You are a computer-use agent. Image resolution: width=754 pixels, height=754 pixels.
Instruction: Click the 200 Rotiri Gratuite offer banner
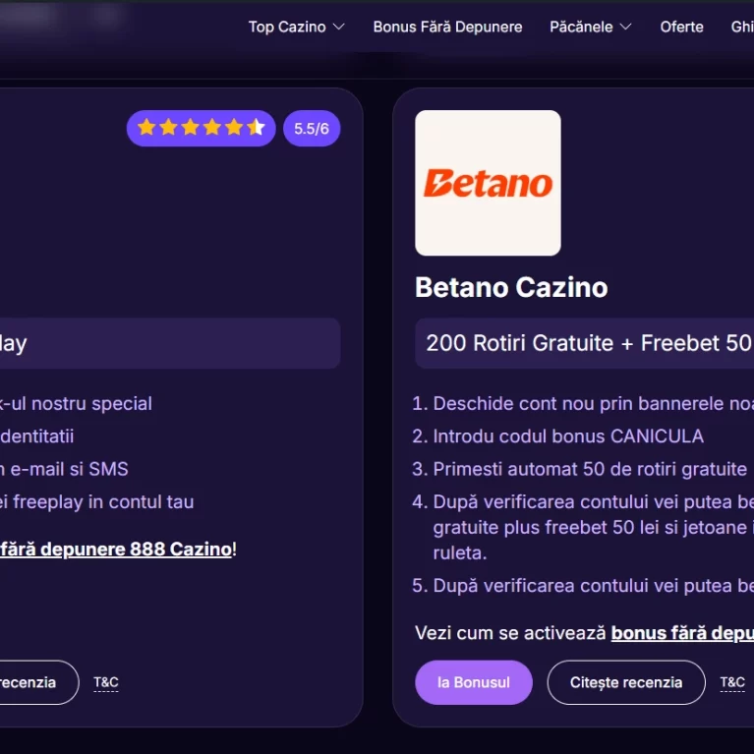click(584, 343)
